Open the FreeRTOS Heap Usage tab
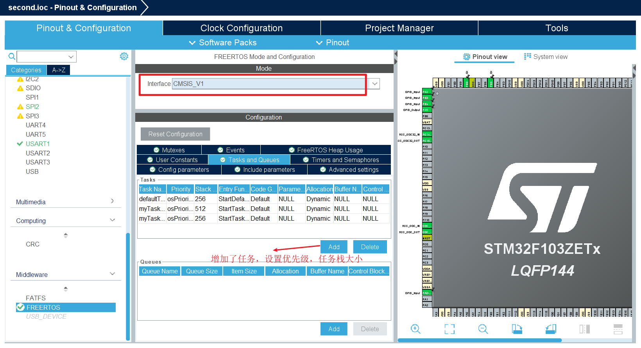641x348 pixels. coord(326,150)
